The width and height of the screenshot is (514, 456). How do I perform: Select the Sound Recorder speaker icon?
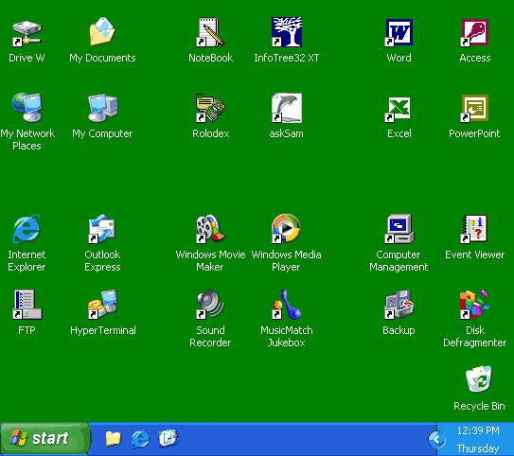pyautogui.click(x=210, y=305)
